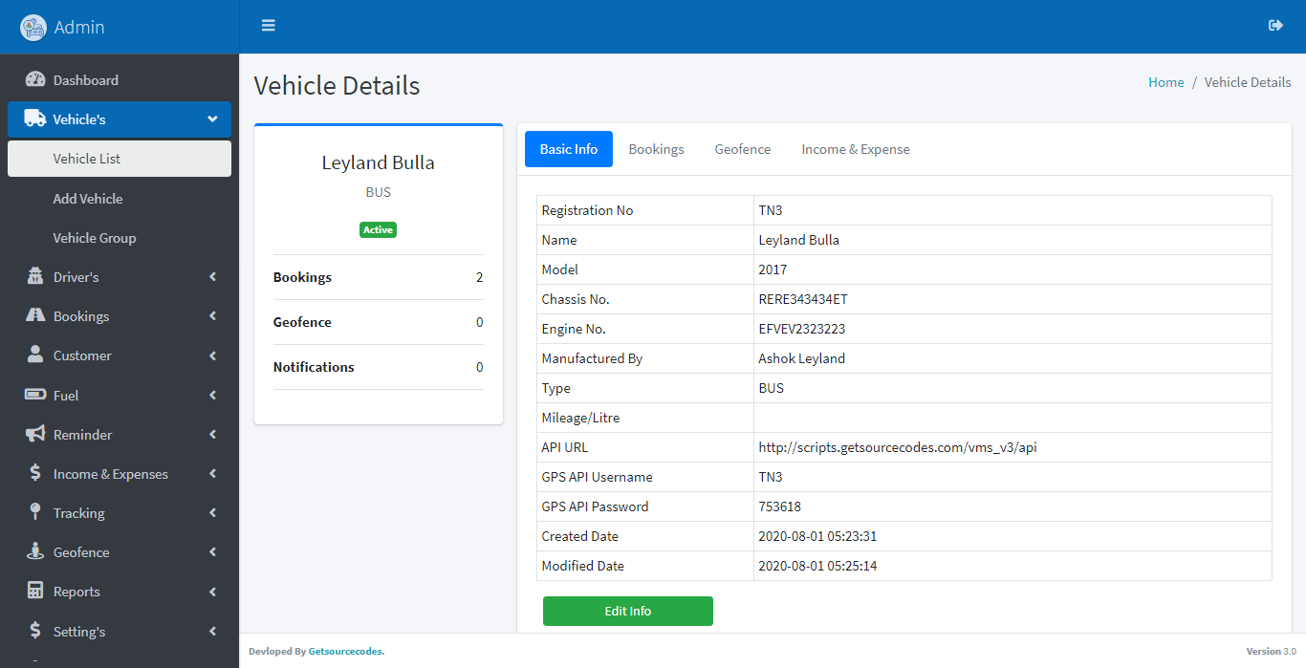Expand the Setting's submenu arrow
1306x668 pixels.
212,631
